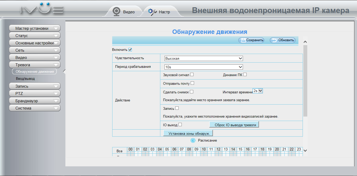Check the Сделать снимок checkbox
The height and width of the screenshot is (176, 357).
tap(191, 92)
